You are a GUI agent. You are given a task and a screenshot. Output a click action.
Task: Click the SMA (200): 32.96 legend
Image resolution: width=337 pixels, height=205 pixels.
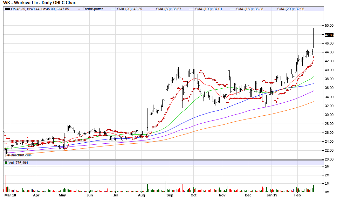[291, 9]
